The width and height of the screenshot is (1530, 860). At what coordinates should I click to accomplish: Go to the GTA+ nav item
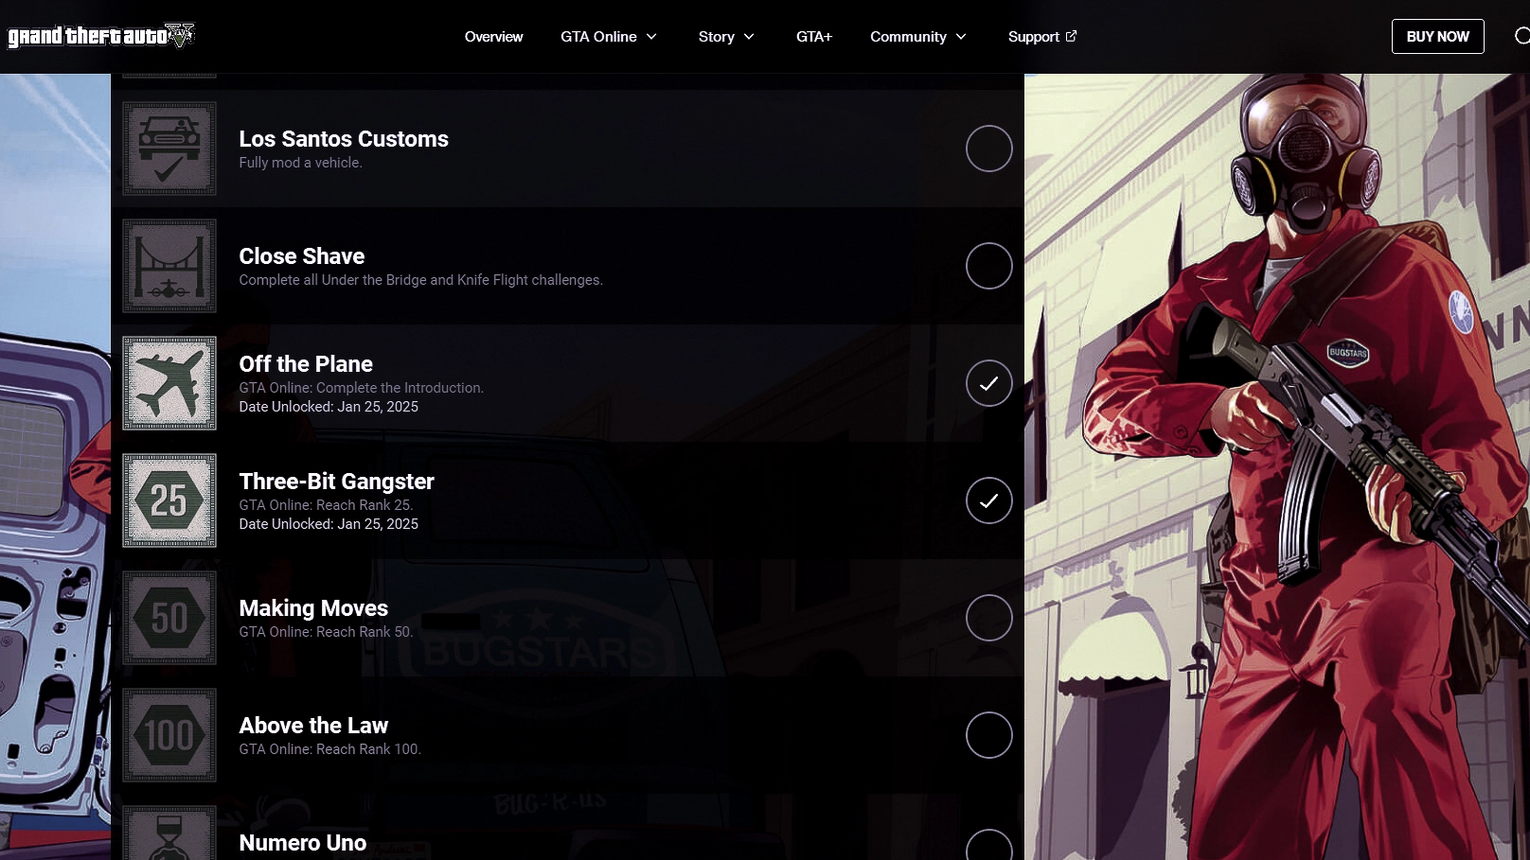click(814, 37)
